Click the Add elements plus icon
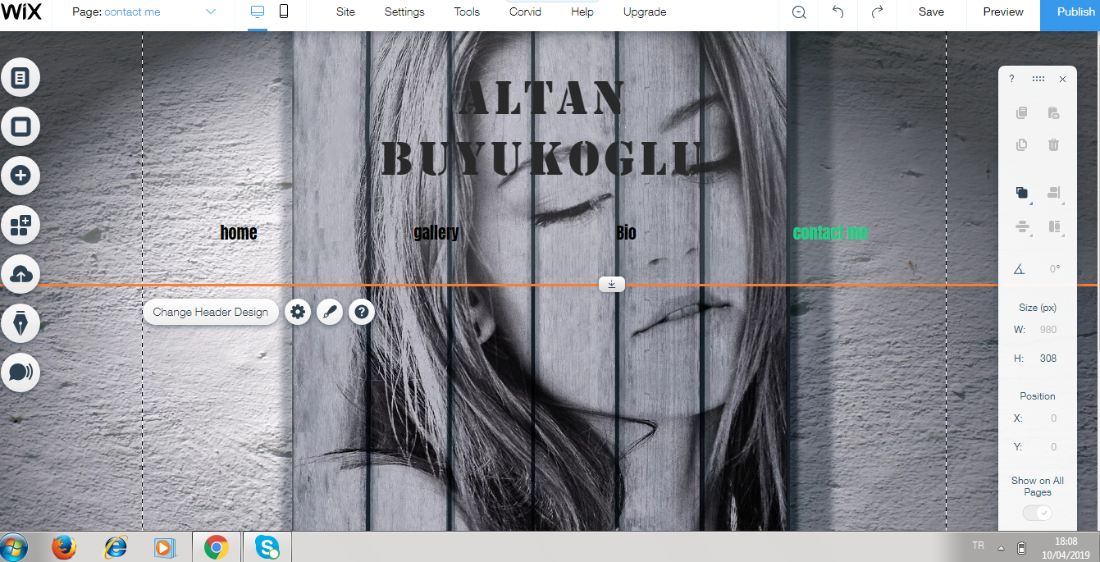The width and height of the screenshot is (1100, 562). (x=21, y=176)
